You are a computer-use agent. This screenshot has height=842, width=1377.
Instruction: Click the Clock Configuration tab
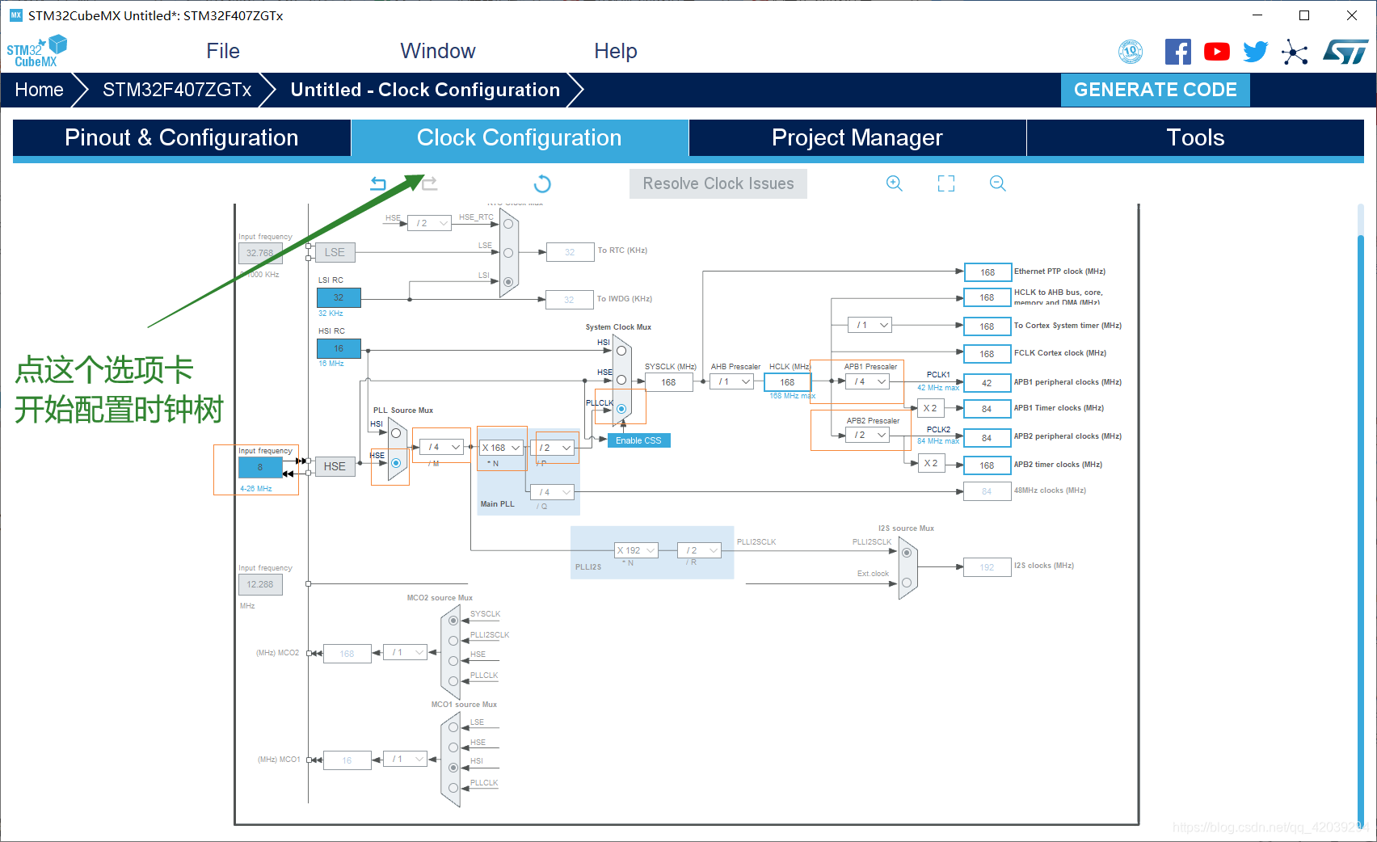click(520, 137)
